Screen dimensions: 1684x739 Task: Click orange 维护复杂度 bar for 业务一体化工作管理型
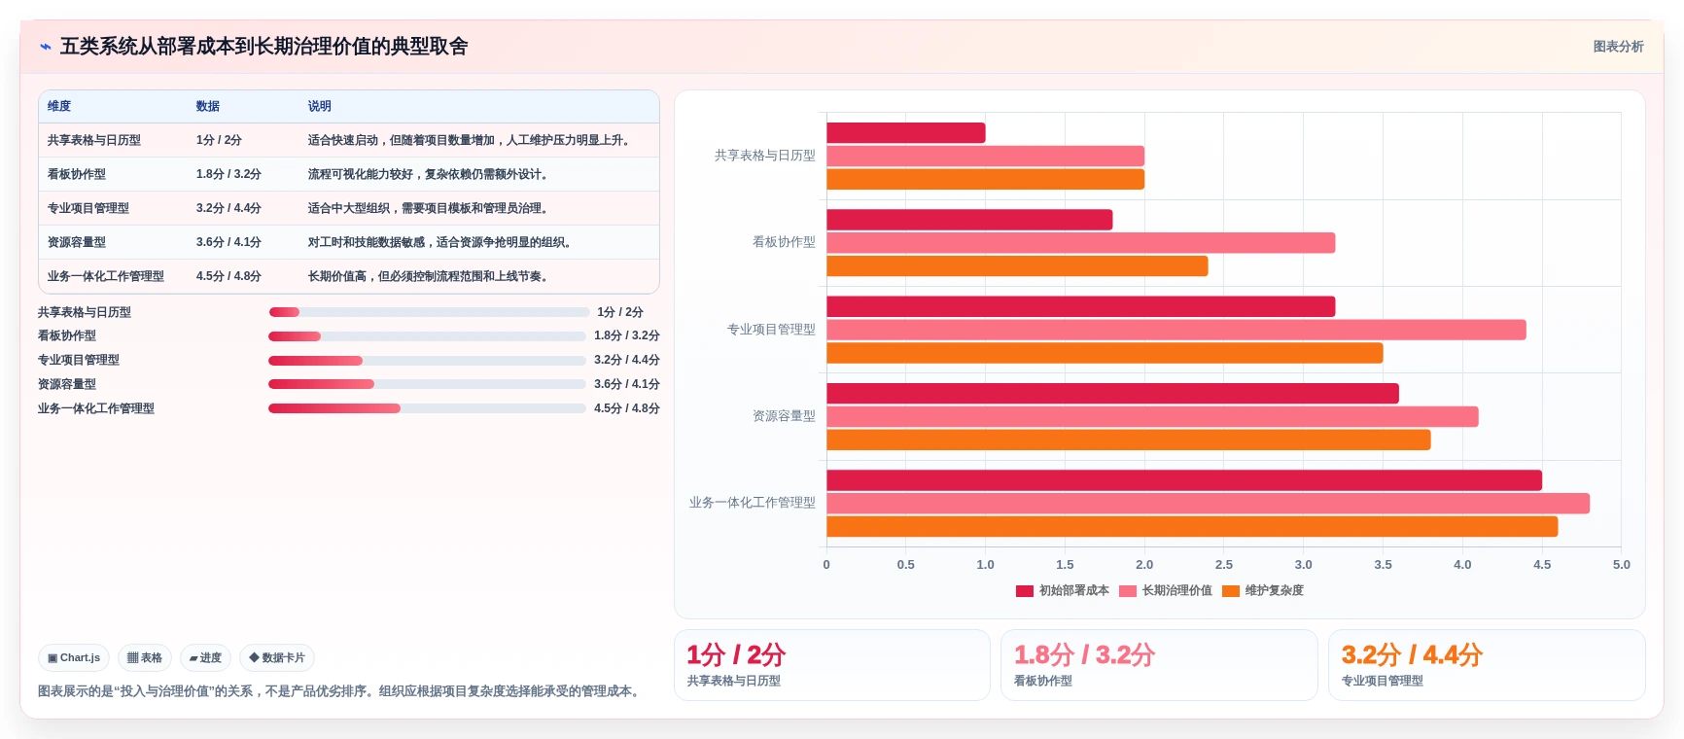(1192, 527)
